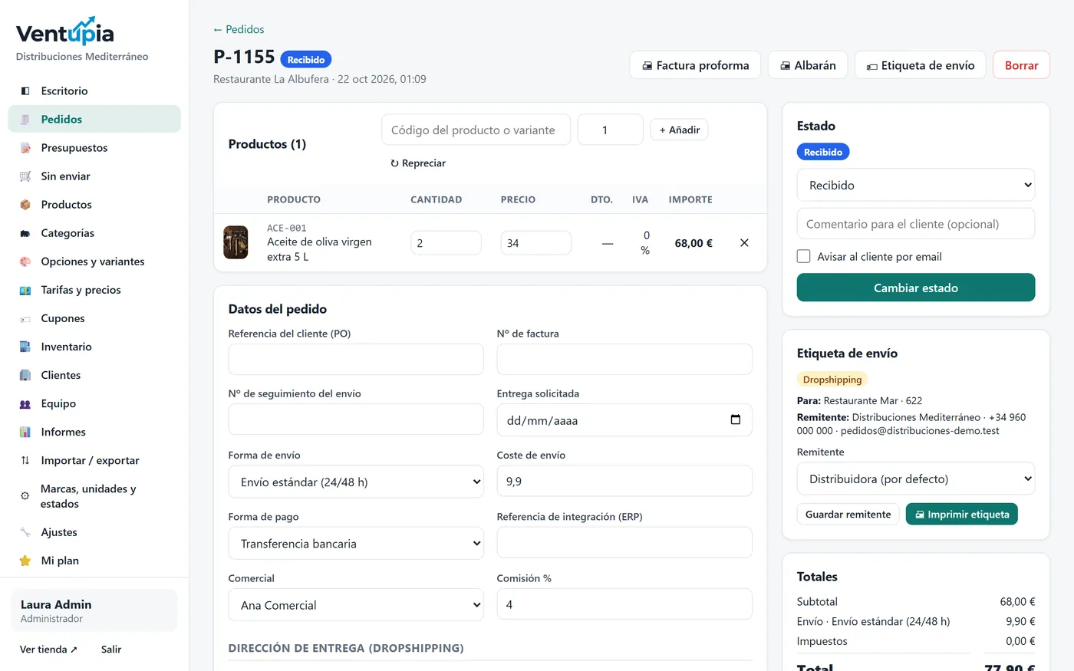Click the Cambiar estado button
The width and height of the screenshot is (1074, 671).
tap(916, 288)
